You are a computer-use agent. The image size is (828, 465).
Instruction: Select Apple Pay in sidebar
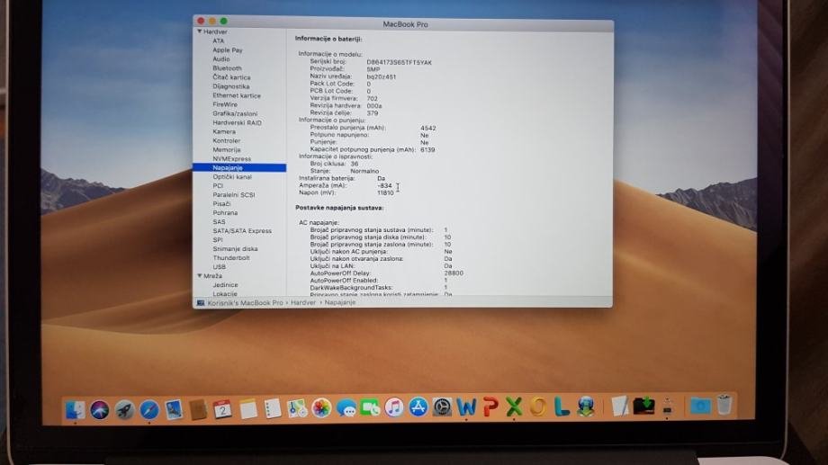(x=227, y=50)
